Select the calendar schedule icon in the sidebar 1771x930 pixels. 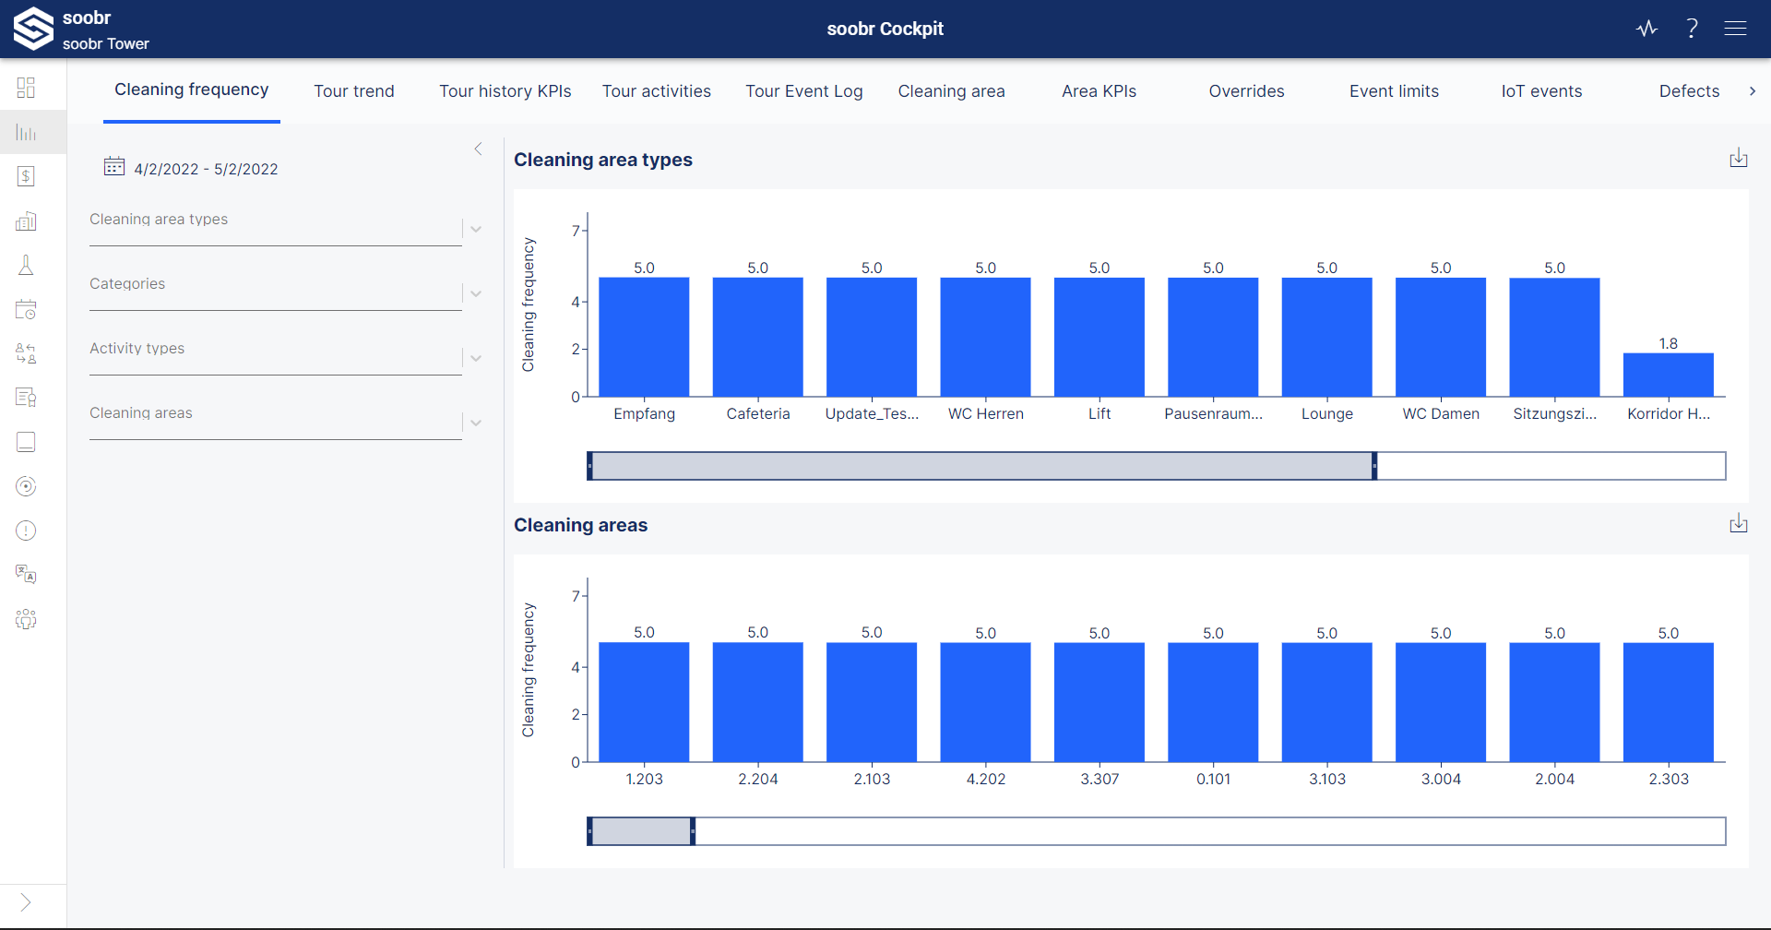click(26, 309)
